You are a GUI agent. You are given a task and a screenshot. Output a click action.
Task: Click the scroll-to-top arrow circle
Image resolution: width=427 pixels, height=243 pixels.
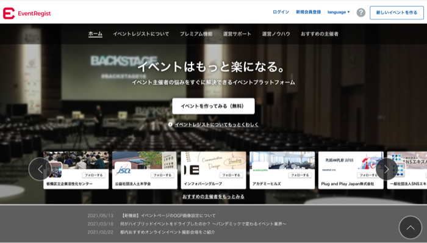[410, 228]
